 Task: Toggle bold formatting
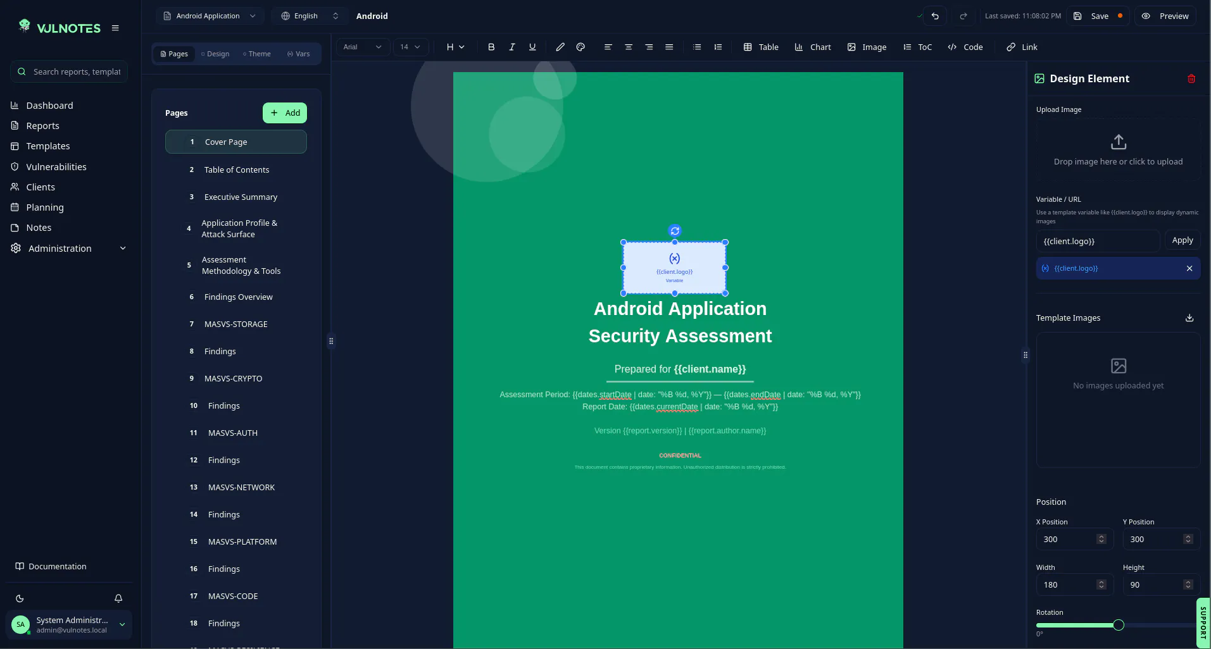coord(491,47)
